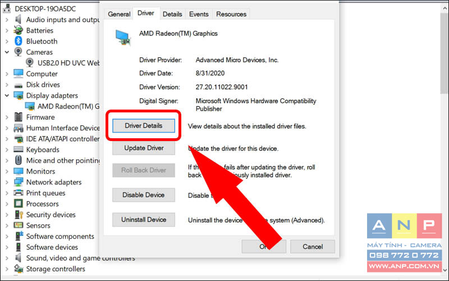
Task: Click the Computer category icon
Action: point(19,74)
